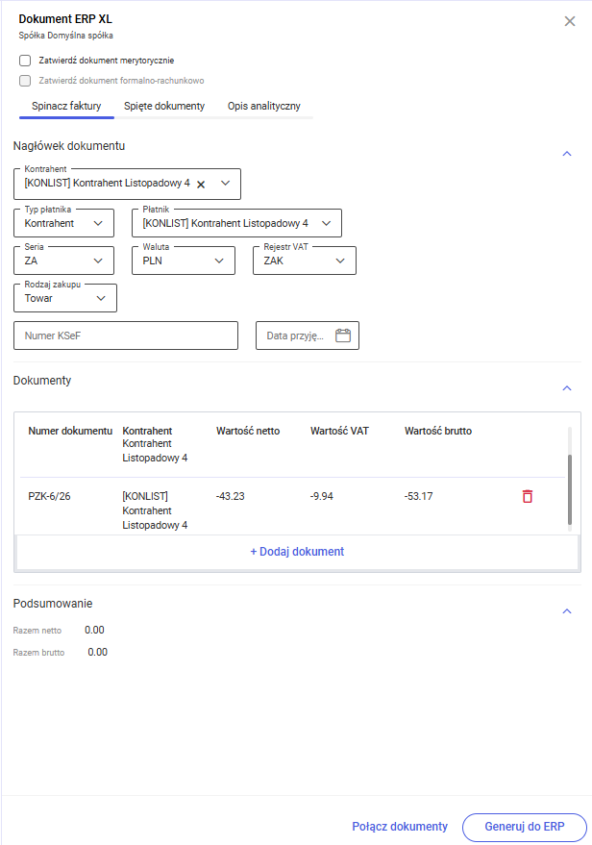Open the Opis analityczny tab
Screen dimensions: 592x845
click(264, 106)
